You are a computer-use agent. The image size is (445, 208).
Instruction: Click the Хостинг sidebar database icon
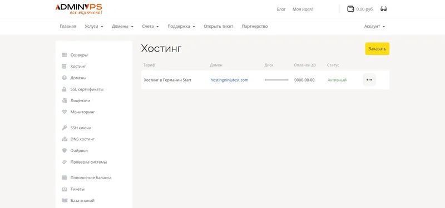(65, 67)
